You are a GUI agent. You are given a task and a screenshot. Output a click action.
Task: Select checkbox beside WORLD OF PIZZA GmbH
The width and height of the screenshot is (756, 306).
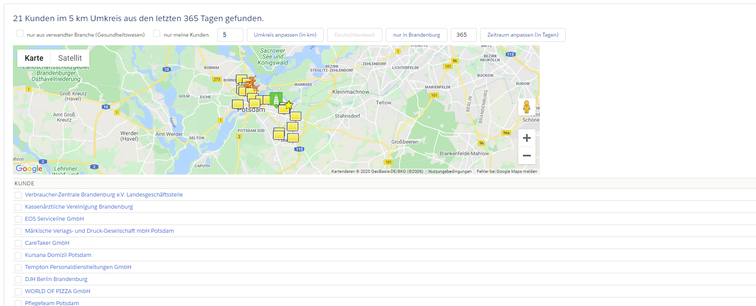coord(18,292)
